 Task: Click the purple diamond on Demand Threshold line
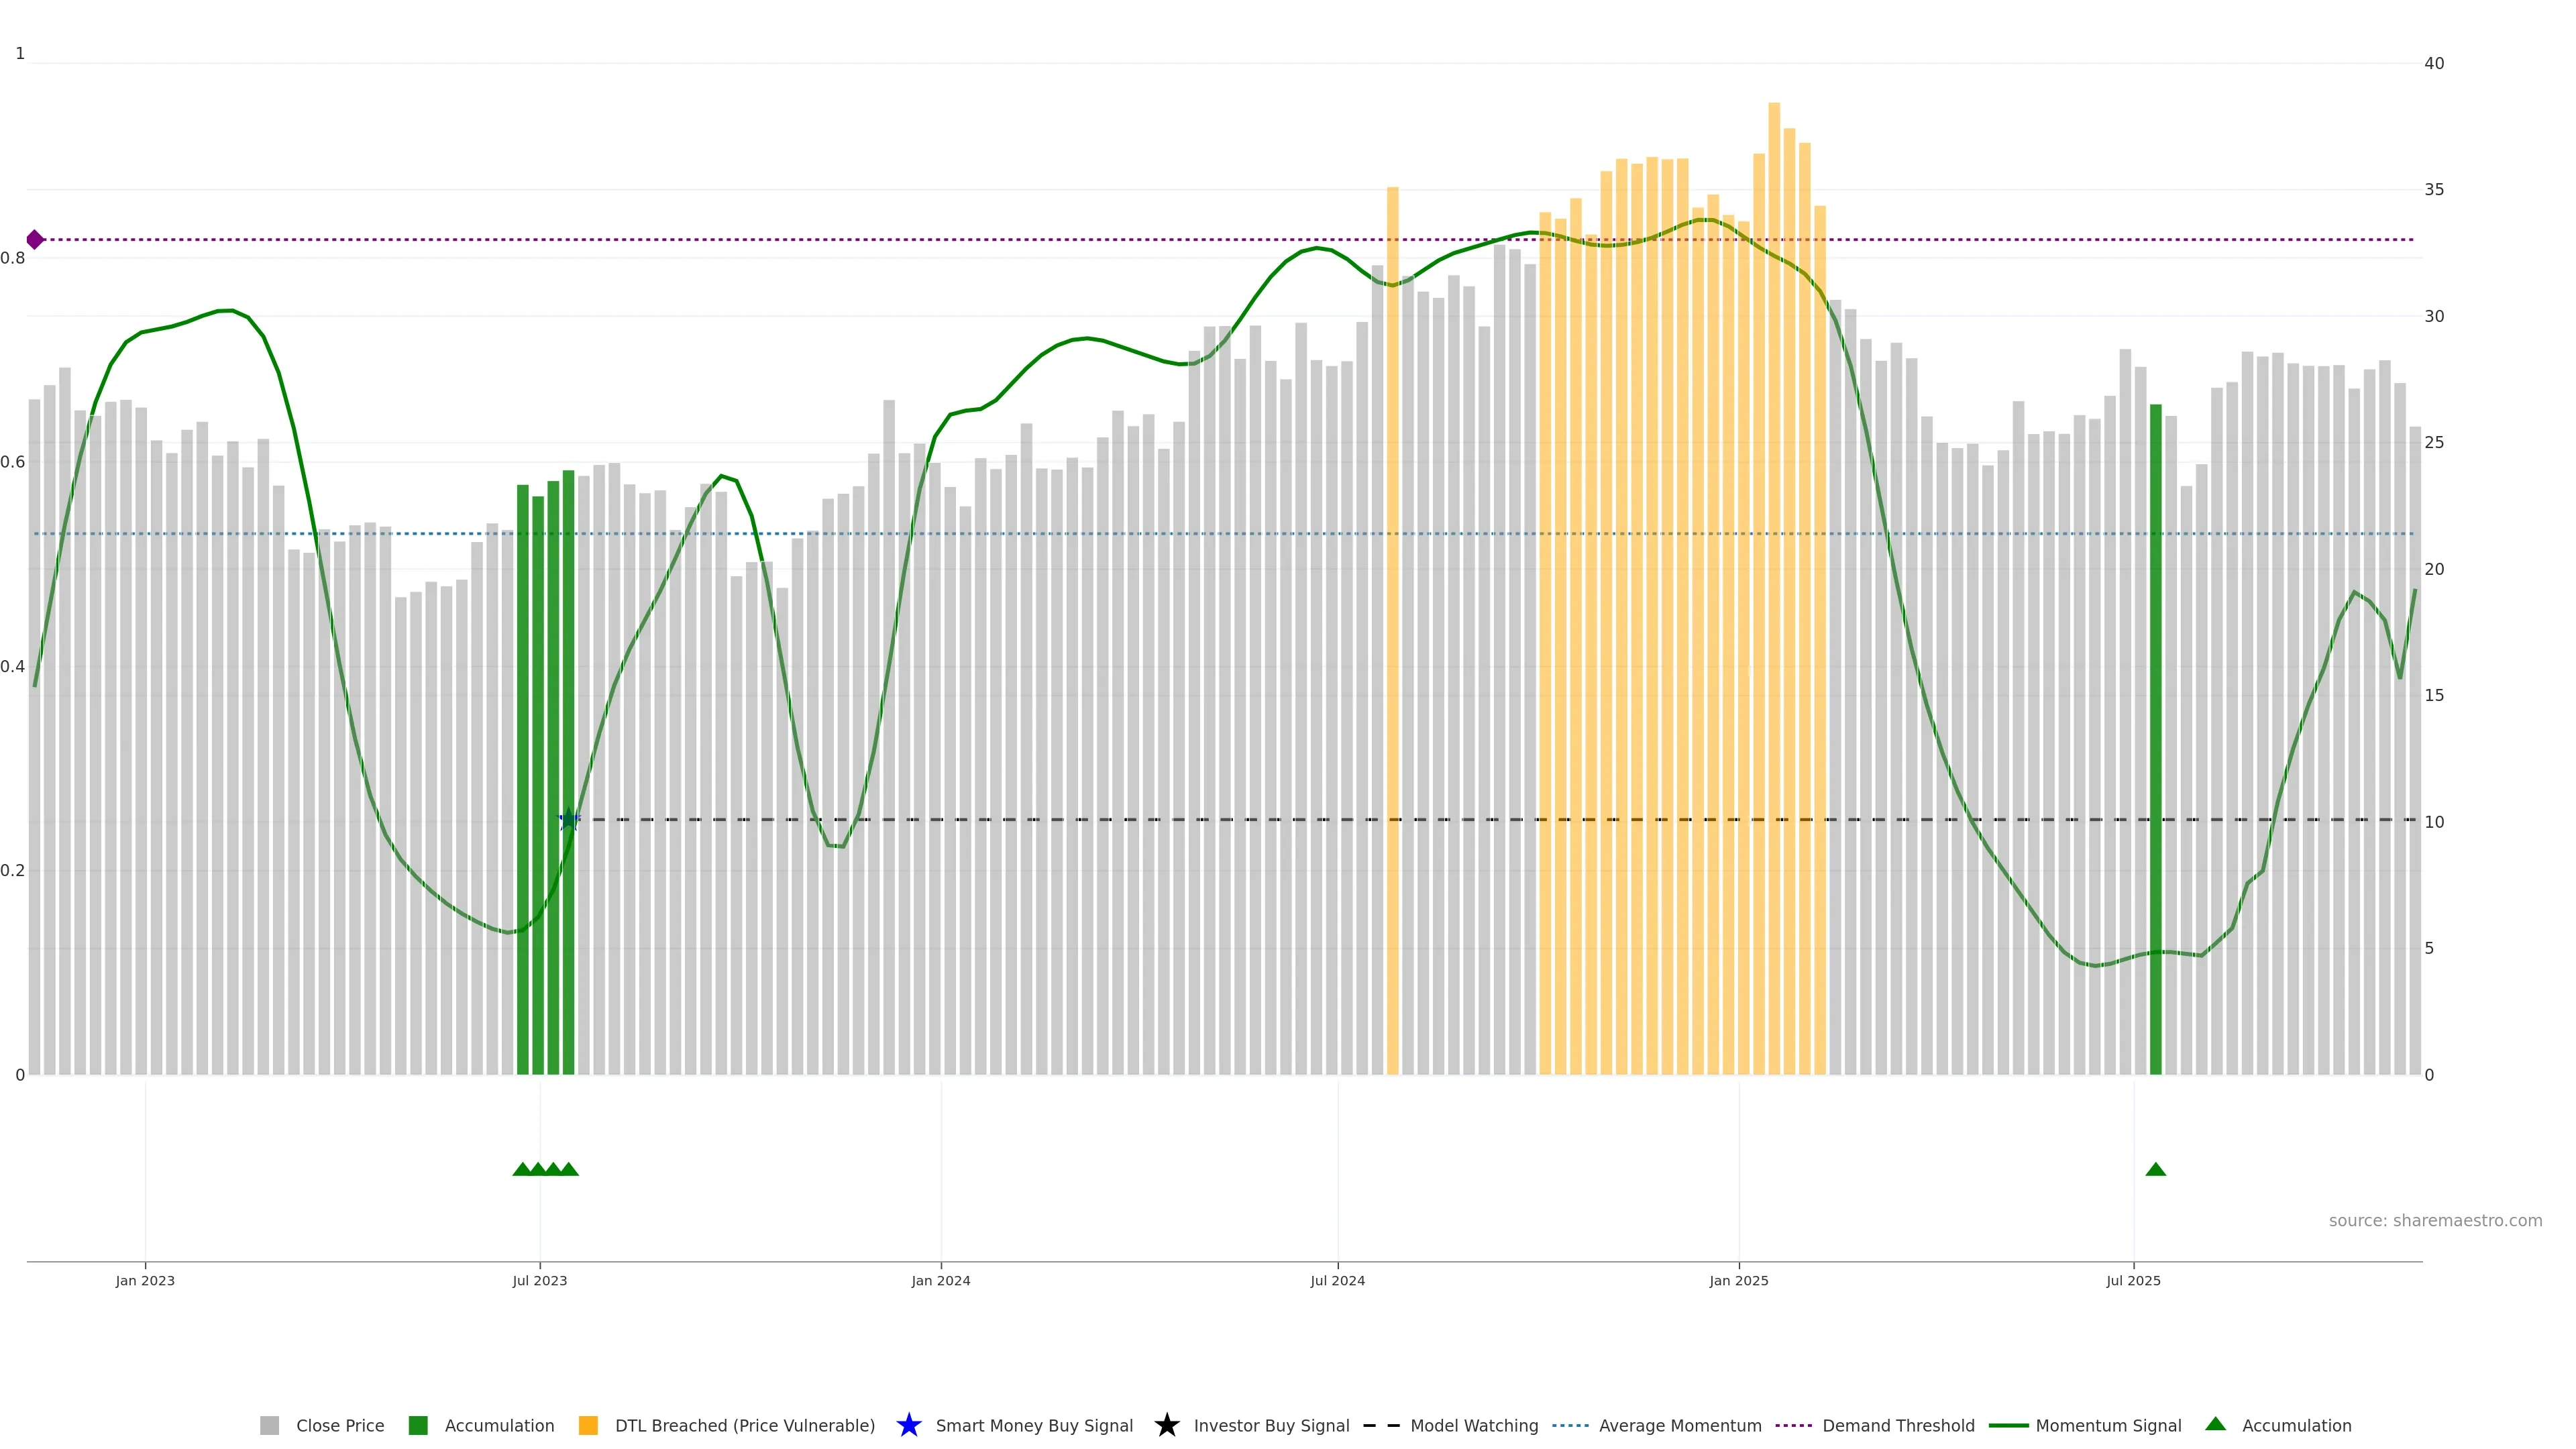click(35, 240)
